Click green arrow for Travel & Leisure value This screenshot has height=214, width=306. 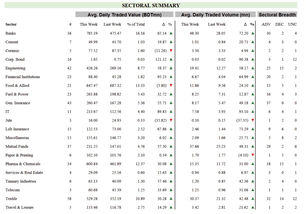(x=171, y=207)
